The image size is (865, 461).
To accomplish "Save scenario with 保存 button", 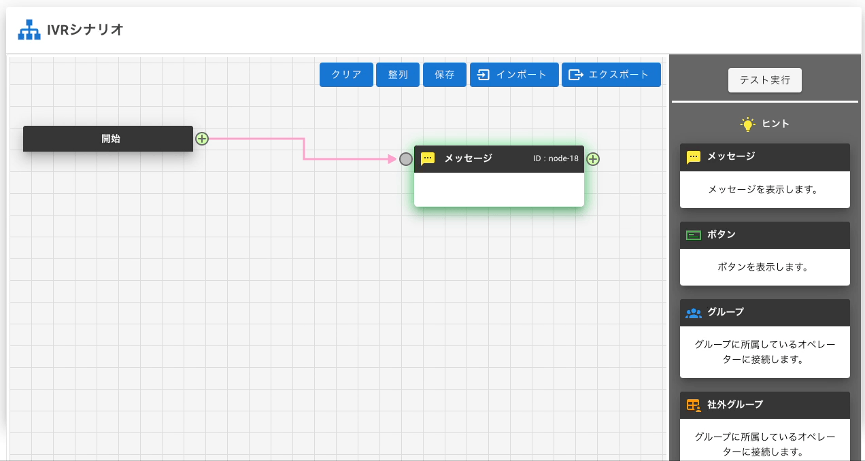I will click(444, 75).
